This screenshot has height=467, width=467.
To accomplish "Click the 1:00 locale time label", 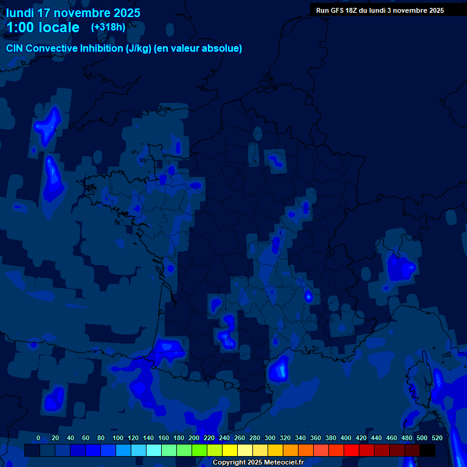I will point(43,27).
